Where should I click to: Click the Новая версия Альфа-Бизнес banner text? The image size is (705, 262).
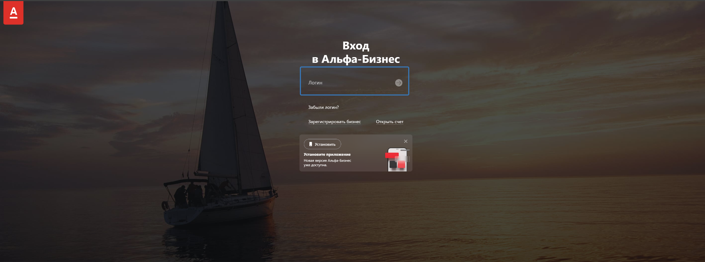(327, 163)
